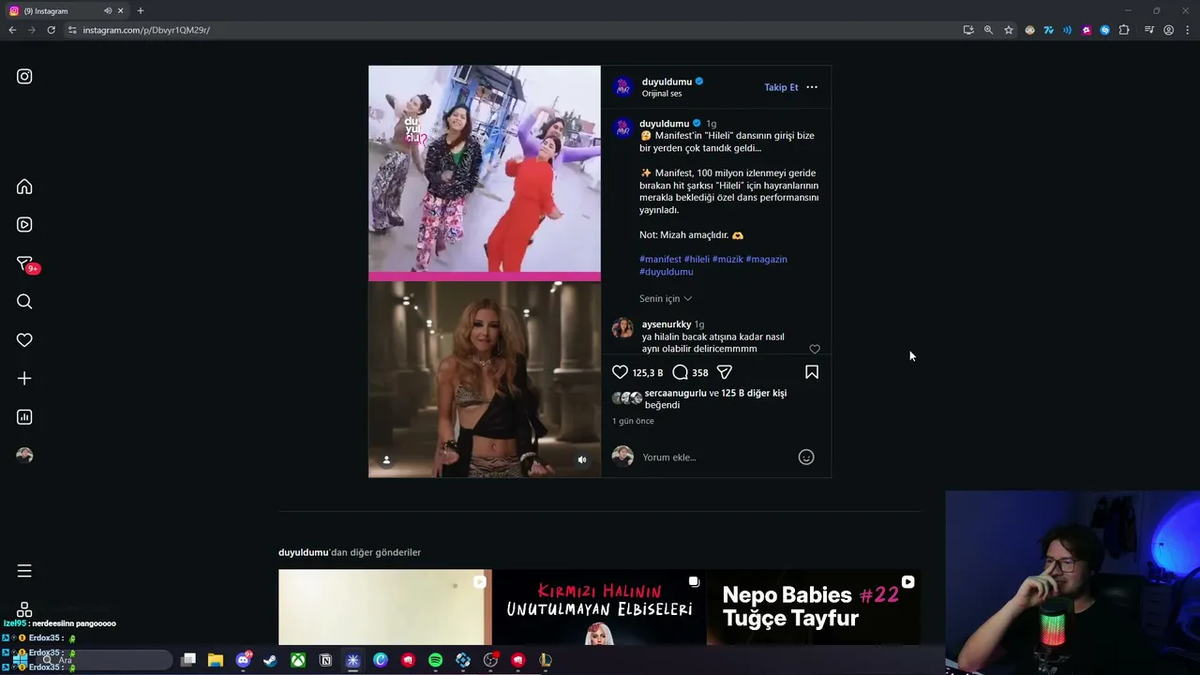Open the #manifest hashtag
Image resolution: width=1200 pixels, height=675 pixels.
tap(660, 260)
